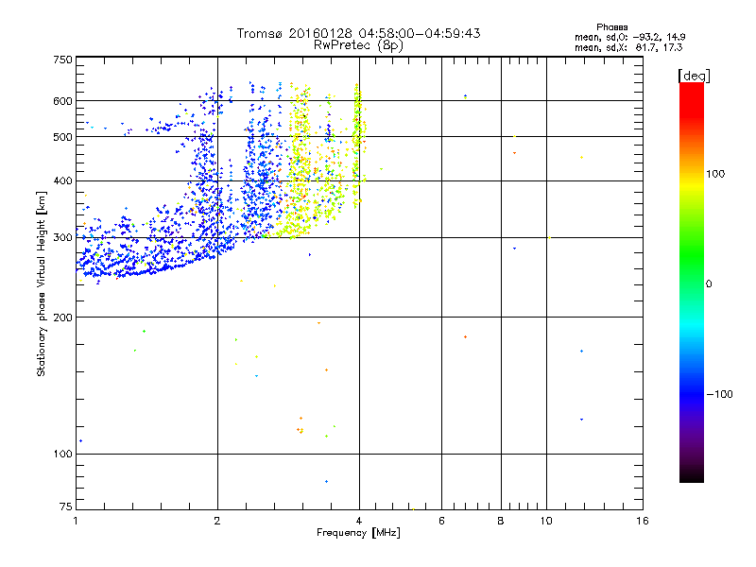This screenshot has width=756, height=567.
Task: Click the y-axis tick label "75"
Action: point(66,507)
